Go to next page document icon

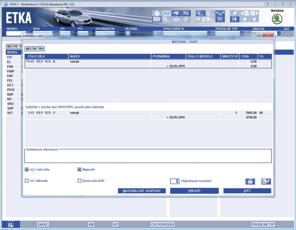[254, 13]
